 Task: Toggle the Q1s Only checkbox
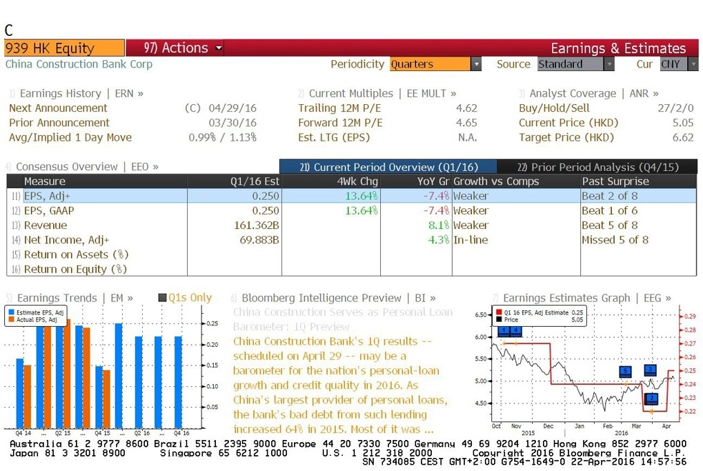162,298
